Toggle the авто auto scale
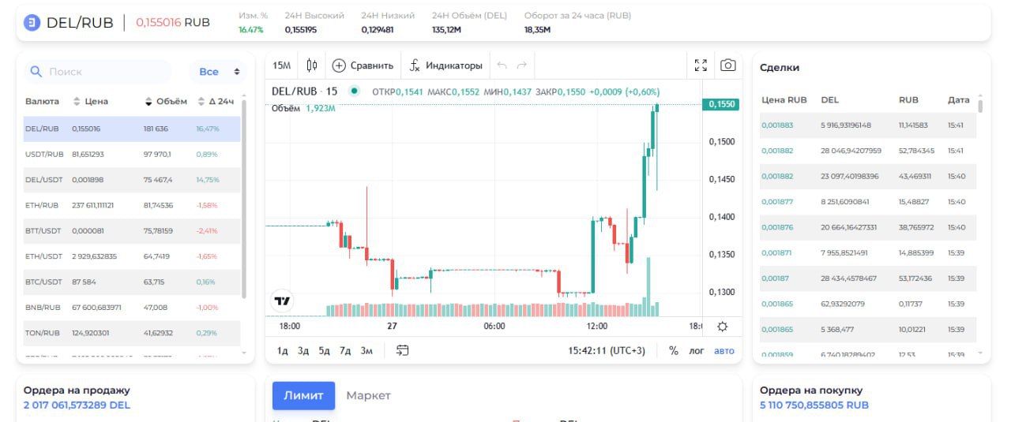Image resolution: width=1011 pixels, height=422 pixels. [x=723, y=350]
